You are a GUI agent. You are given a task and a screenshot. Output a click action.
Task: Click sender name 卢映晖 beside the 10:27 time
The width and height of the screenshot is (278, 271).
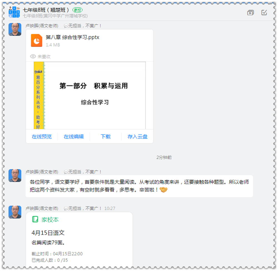click(x=42, y=209)
